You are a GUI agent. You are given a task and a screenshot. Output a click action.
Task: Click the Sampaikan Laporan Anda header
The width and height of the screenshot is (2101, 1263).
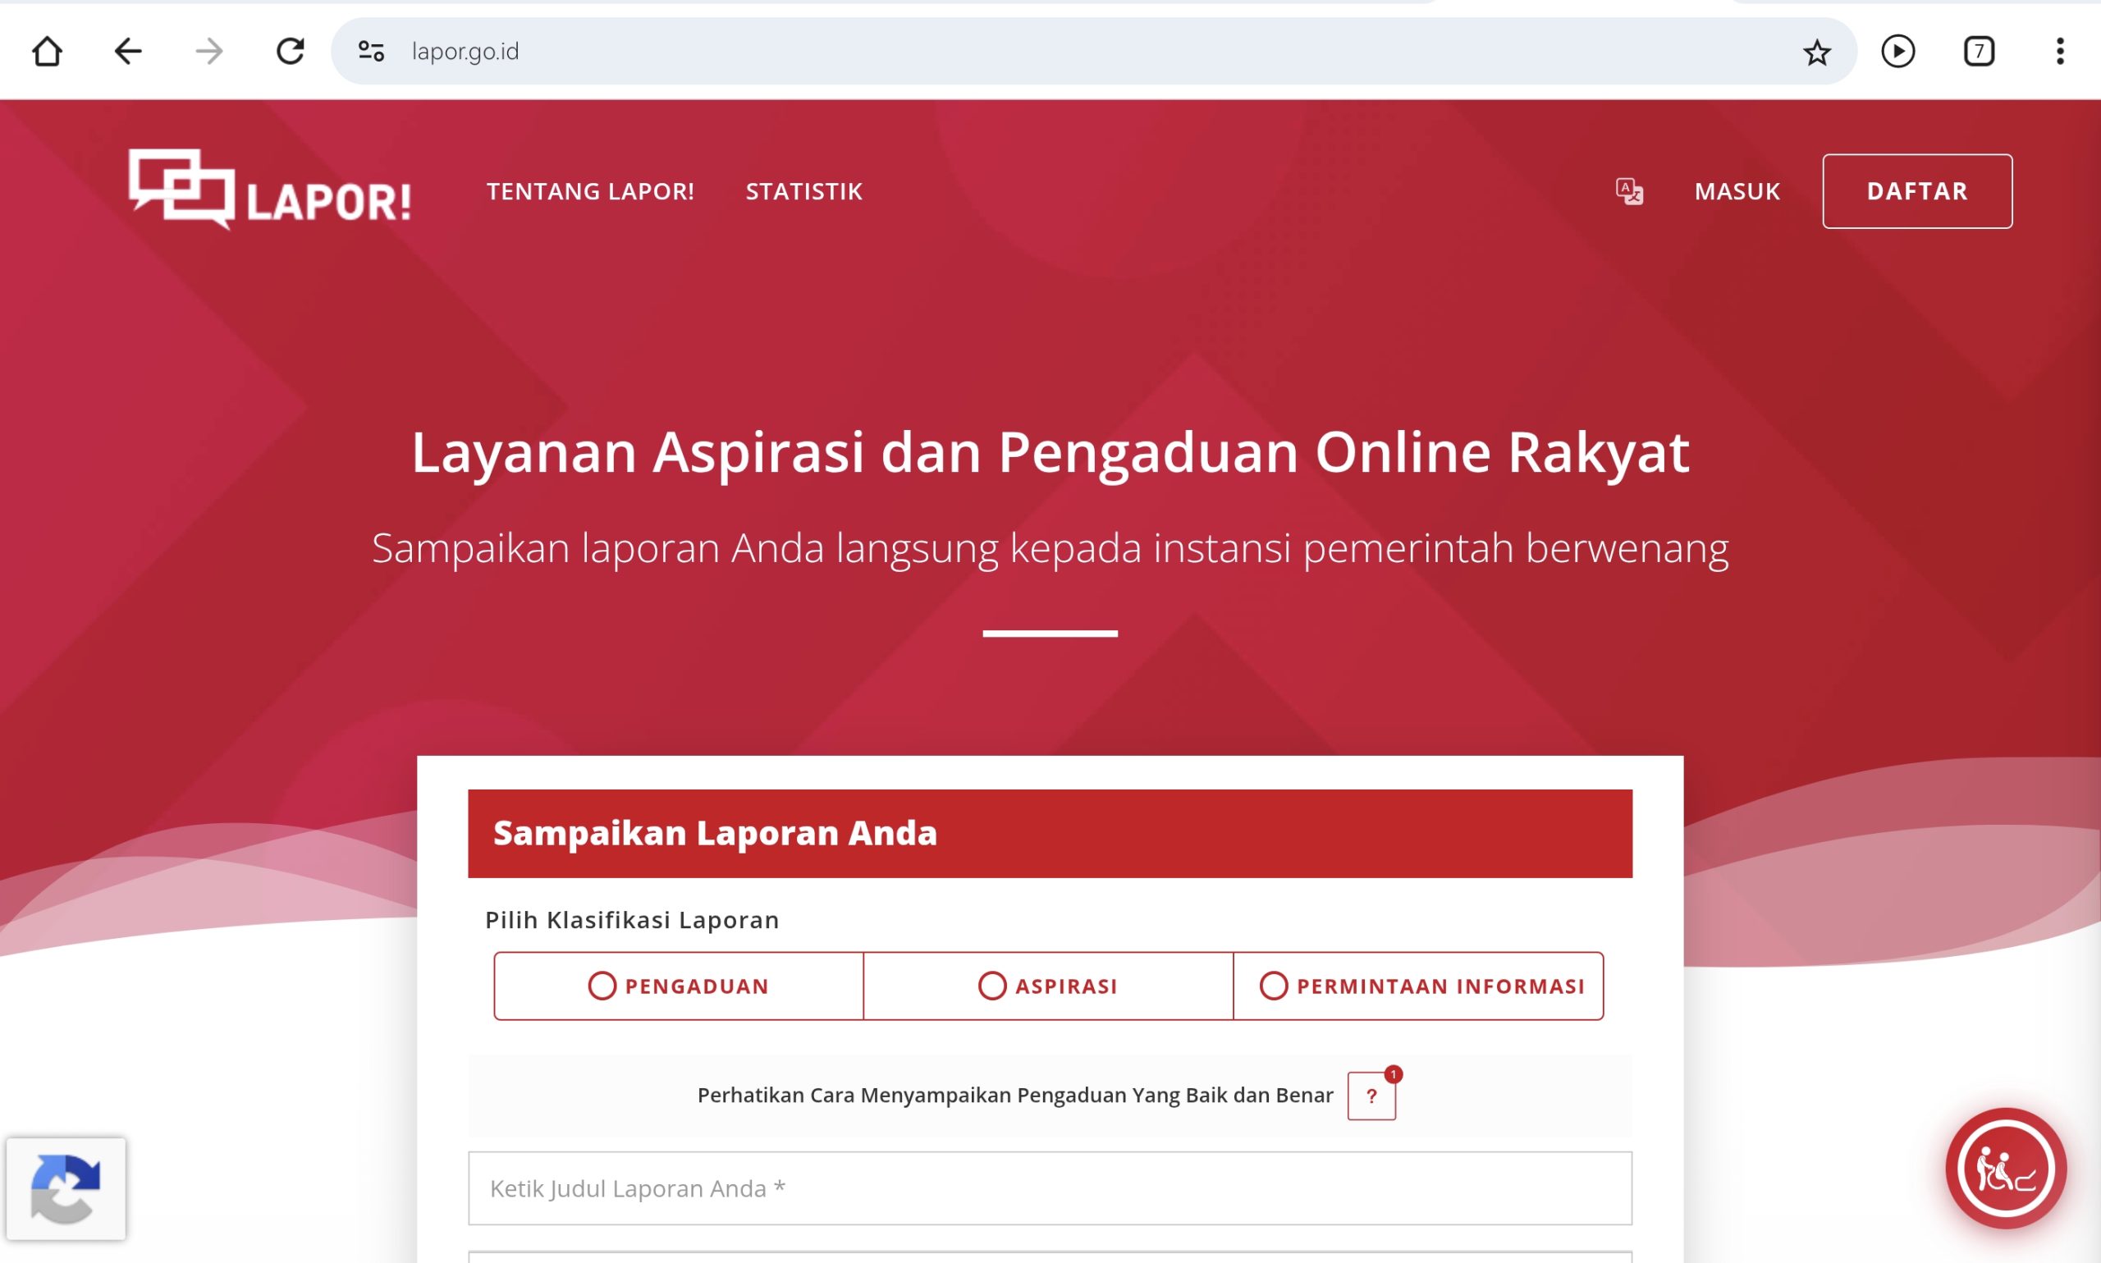[x=1050, y=833]
